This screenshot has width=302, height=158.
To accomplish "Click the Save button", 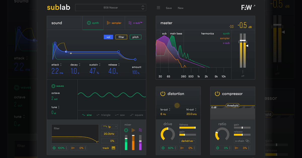I will coord(169,8).
